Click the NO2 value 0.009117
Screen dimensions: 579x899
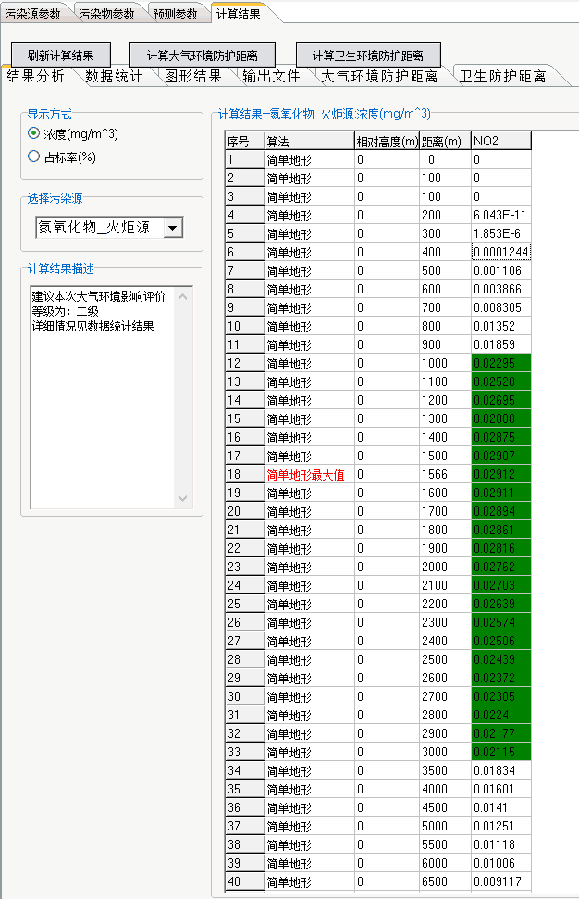coord(501,881)
